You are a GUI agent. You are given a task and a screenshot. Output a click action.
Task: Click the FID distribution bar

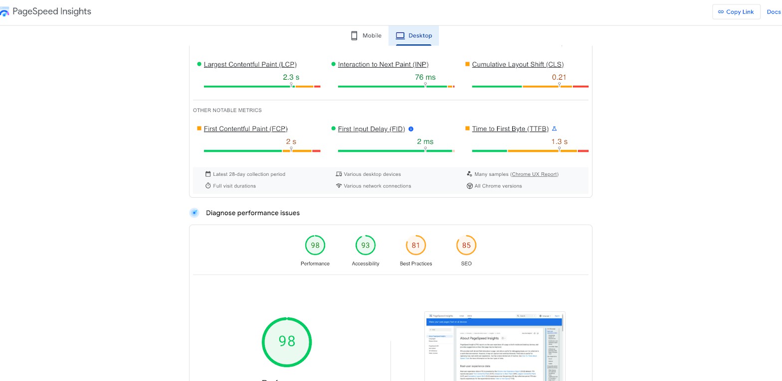click(396, 151)
